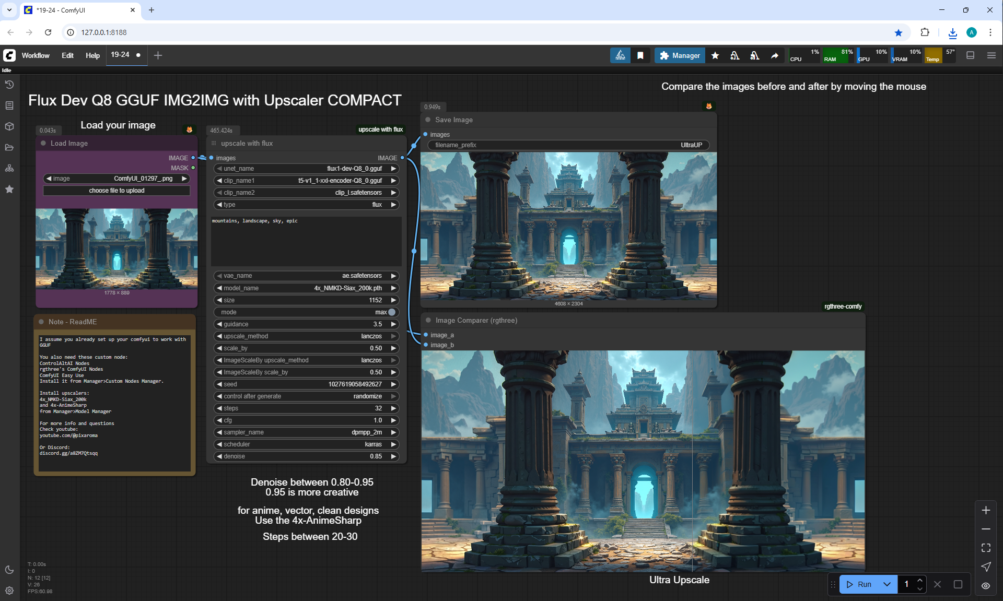Click the prompt text box with mountains
The image size is (1003, 601).
click(x=307, y=241)
